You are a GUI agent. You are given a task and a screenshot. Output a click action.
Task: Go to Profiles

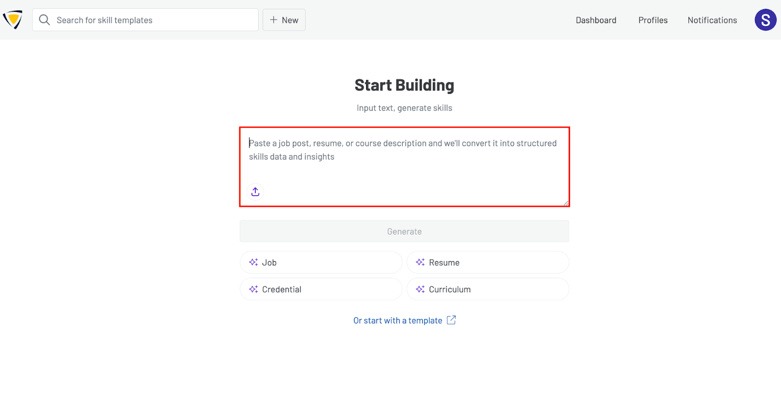(653, 20)
